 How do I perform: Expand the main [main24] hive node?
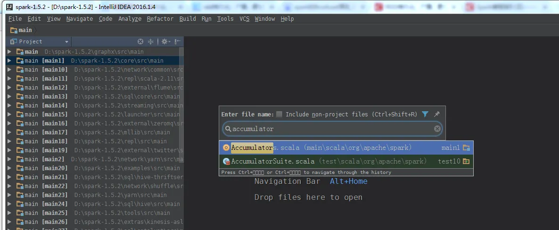pos(9,204)
